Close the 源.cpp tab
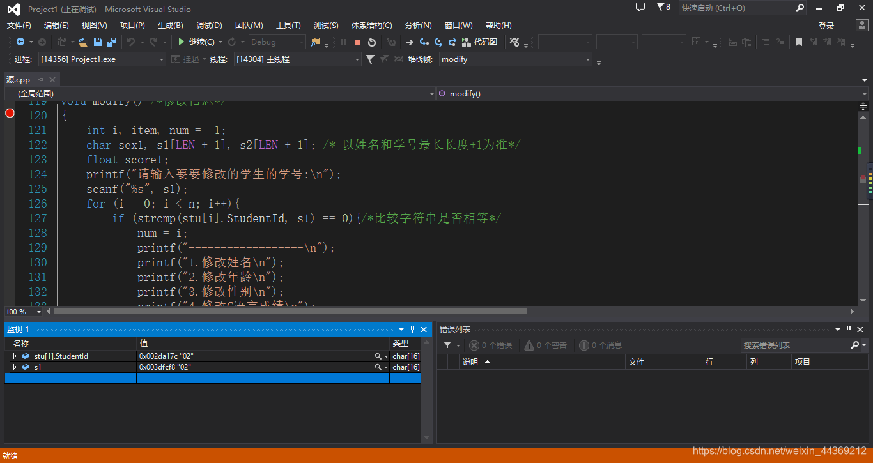This screenshot has height=463, width=873. (x=52, y=80)
